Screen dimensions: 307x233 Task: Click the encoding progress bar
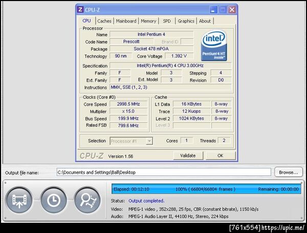pos(206,189)
